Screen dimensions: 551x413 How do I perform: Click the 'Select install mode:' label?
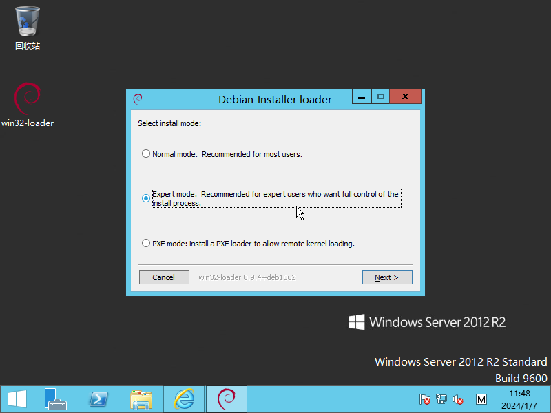tap(169, 123)
